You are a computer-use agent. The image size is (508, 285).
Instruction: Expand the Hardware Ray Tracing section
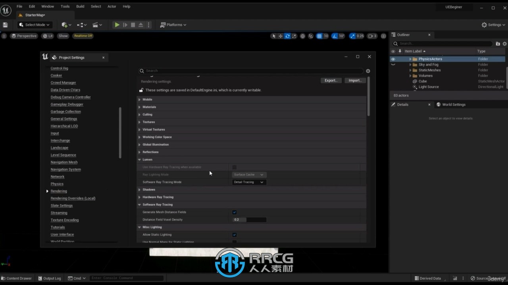(x=139, y=197)
